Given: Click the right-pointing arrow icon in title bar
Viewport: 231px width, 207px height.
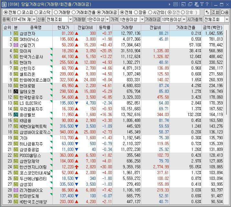Looking at the screenshot, I should coord(170,5).
